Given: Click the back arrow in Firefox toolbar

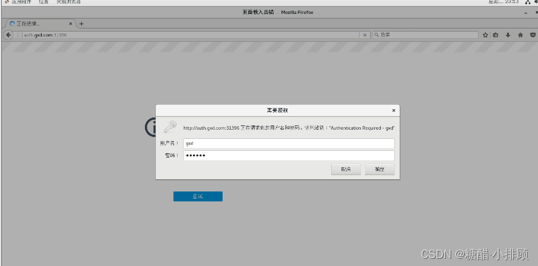Looking at the screenshot, I should (x=8, y=35).
